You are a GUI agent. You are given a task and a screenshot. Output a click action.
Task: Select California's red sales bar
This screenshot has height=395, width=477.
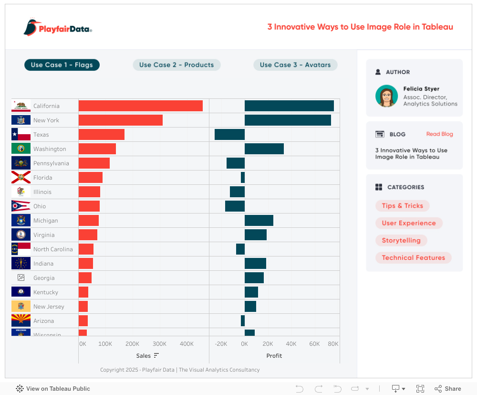click(141, 106)
